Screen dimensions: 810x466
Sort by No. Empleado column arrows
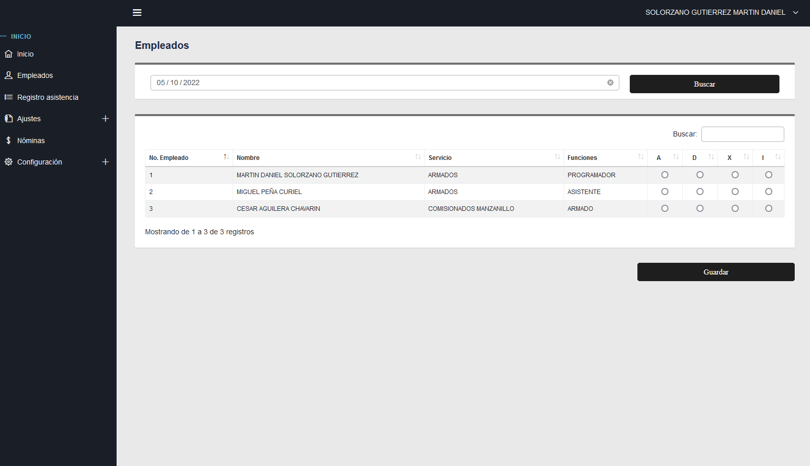[226, 157]
